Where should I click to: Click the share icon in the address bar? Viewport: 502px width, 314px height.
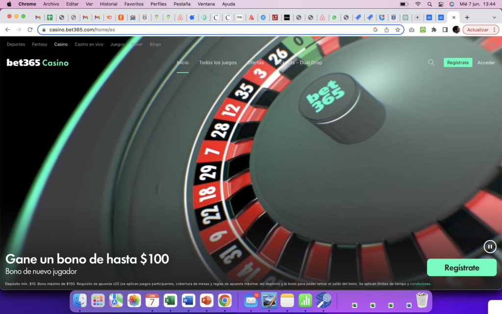[x=387, y=29]
